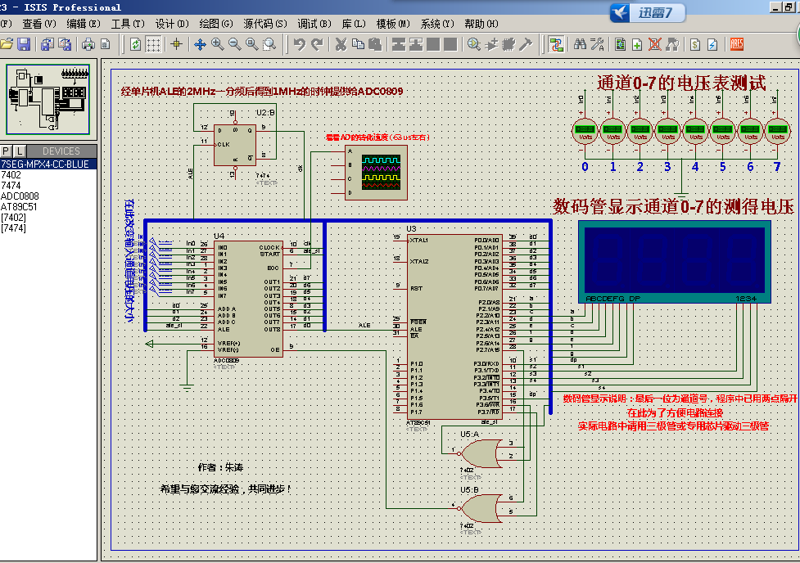This screenshot has width=800, height=563.
Task: View the Bill of Materials report
Action: coord(695,44)
